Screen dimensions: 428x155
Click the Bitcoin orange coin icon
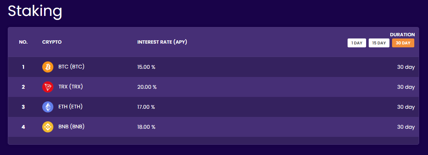click(48, 67)
